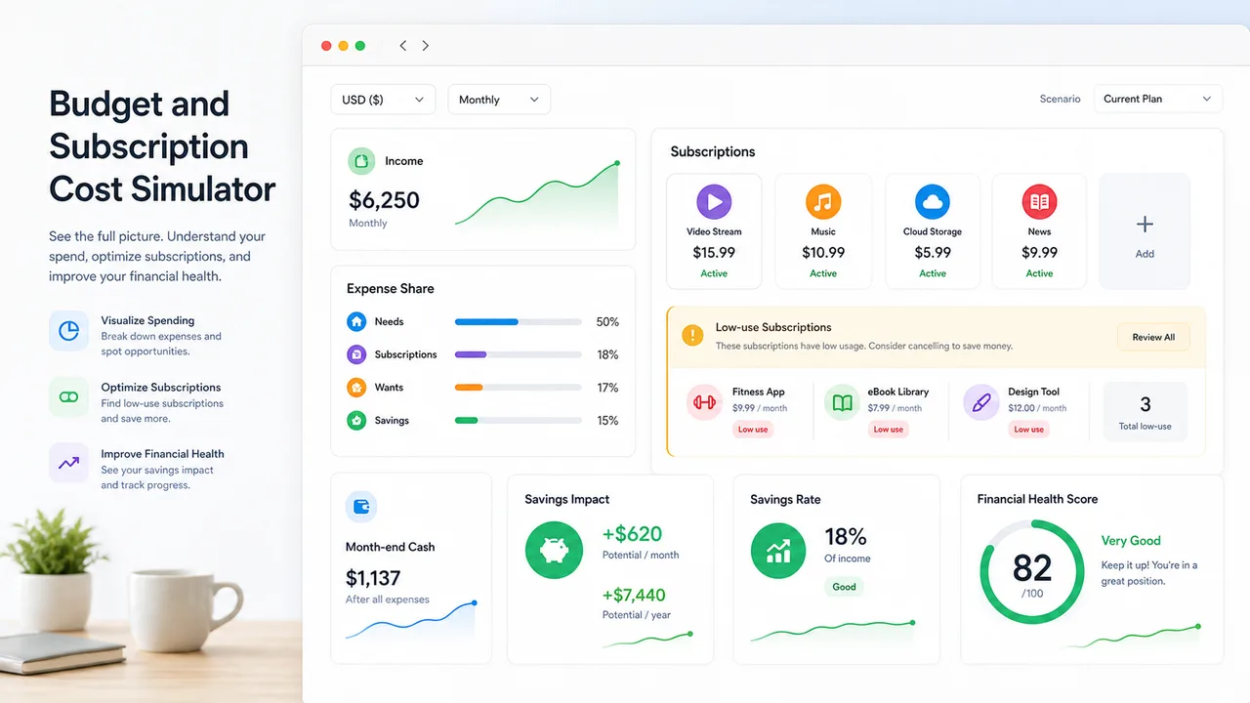The width and height of the screenshot is (1250, 703).
Task: Click the Income card icon
Action: coord(361,161)
